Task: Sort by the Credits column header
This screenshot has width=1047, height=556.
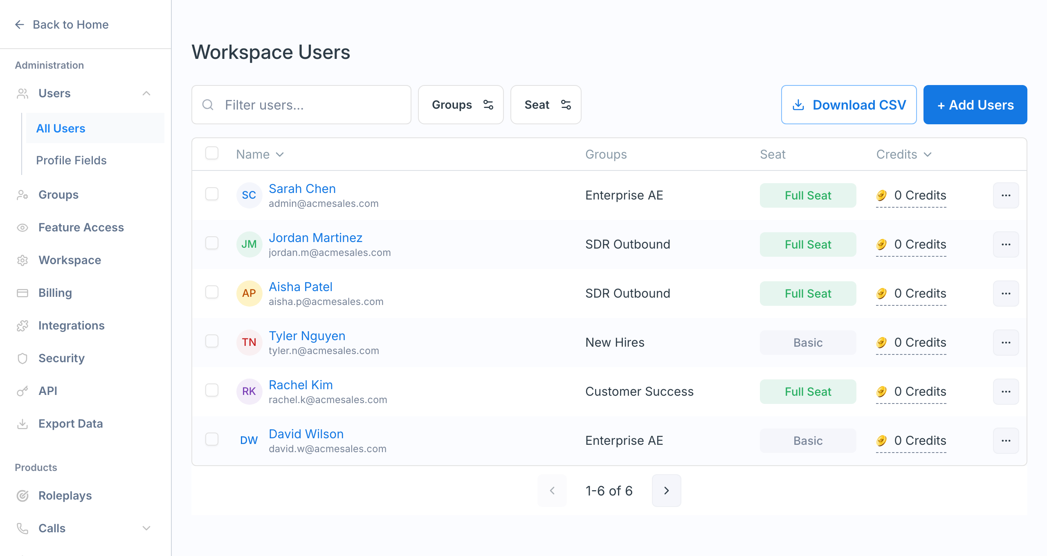Action: pos(904,155)
